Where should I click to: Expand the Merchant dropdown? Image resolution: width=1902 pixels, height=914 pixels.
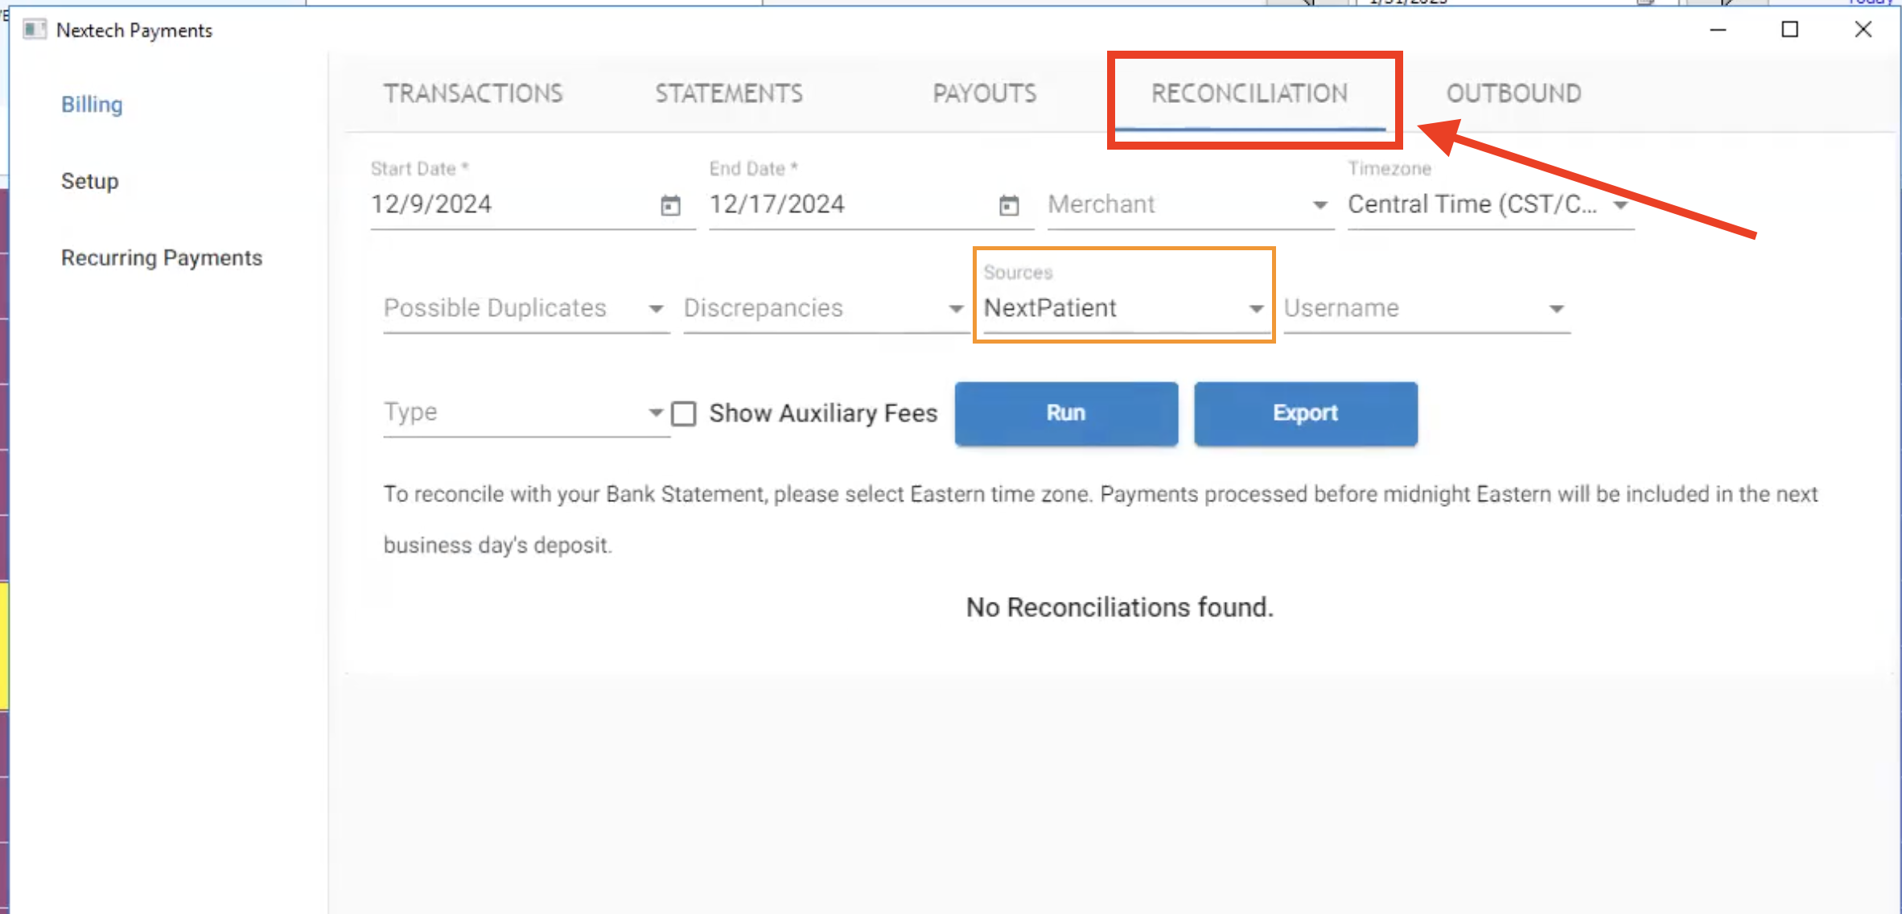click(1190, 204)
